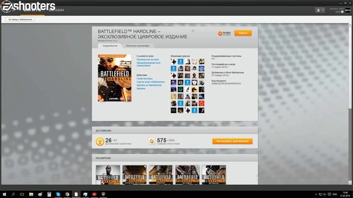Viewport: 353px width, 198px height.
Task: Click the Origin Access logo
Action: (x=224, y=34)
